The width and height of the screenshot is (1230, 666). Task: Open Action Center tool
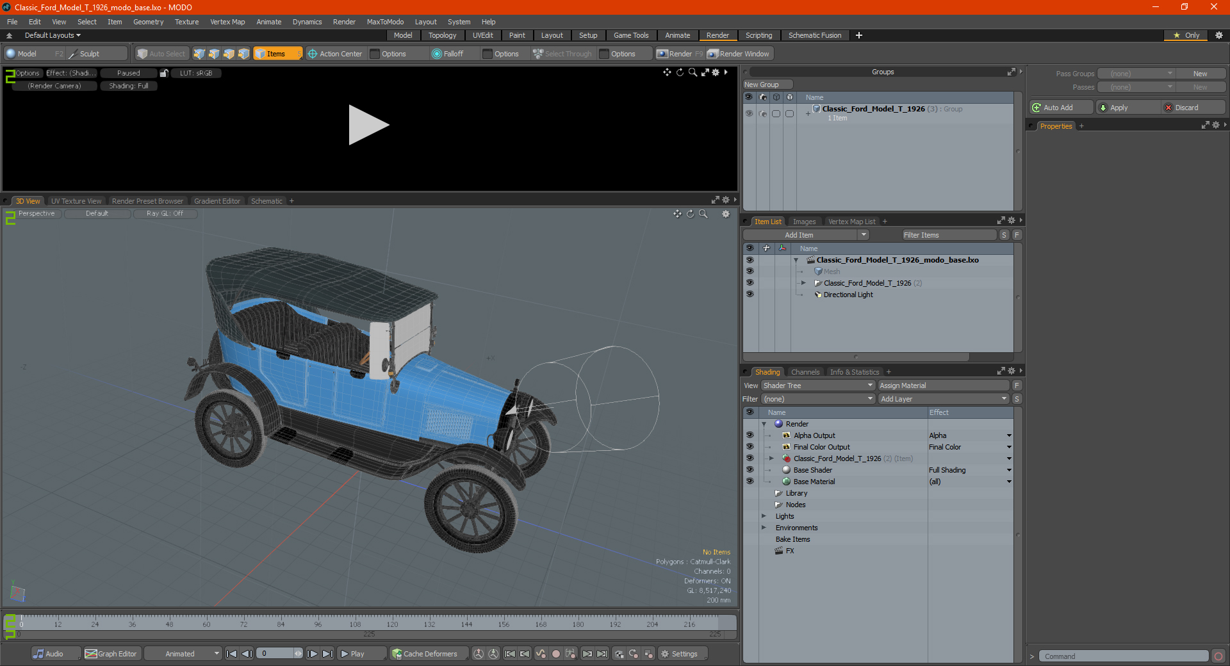tap(334, 54)
